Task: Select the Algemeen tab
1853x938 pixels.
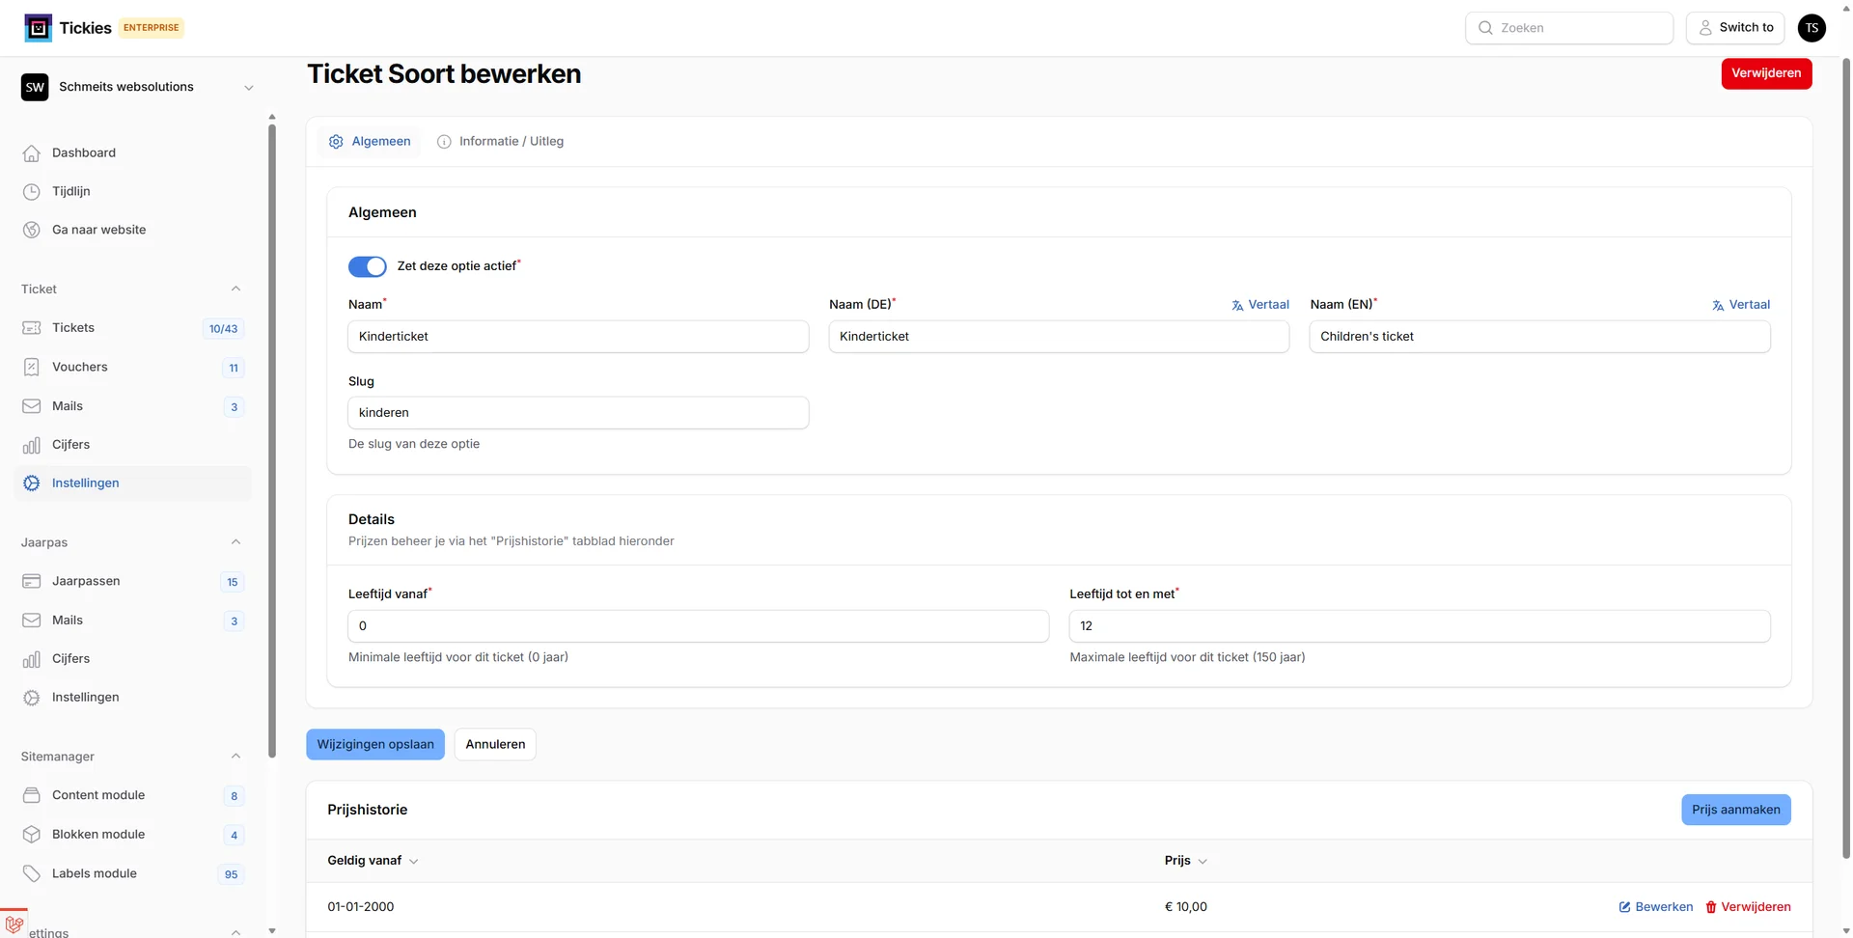Action: pyautogui.click(x=370, y=142)
